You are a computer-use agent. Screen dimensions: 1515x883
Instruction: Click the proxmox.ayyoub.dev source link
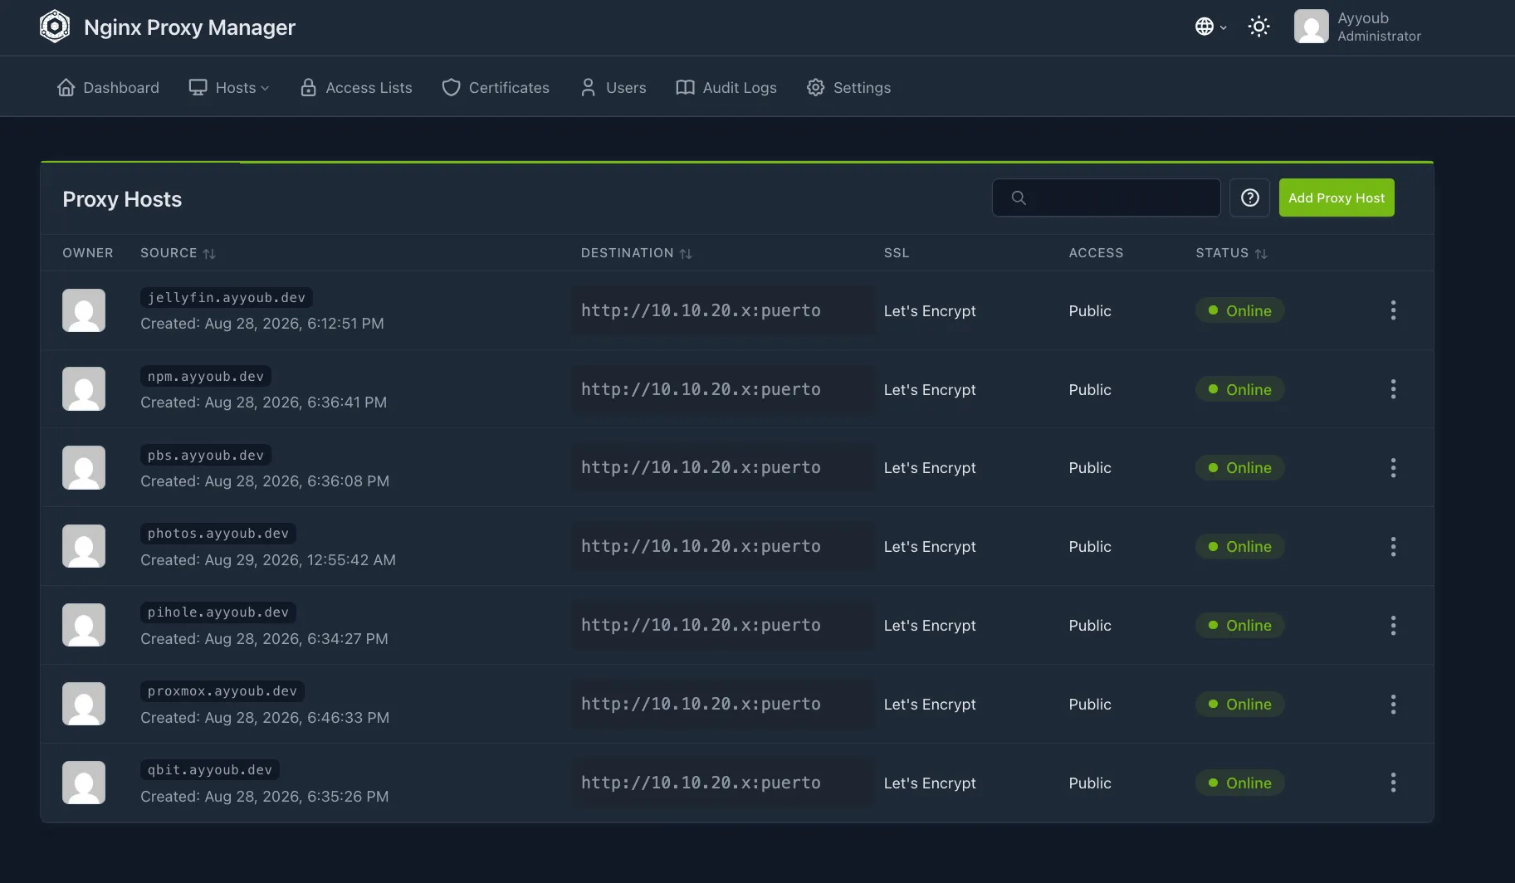tap(222, 691)
